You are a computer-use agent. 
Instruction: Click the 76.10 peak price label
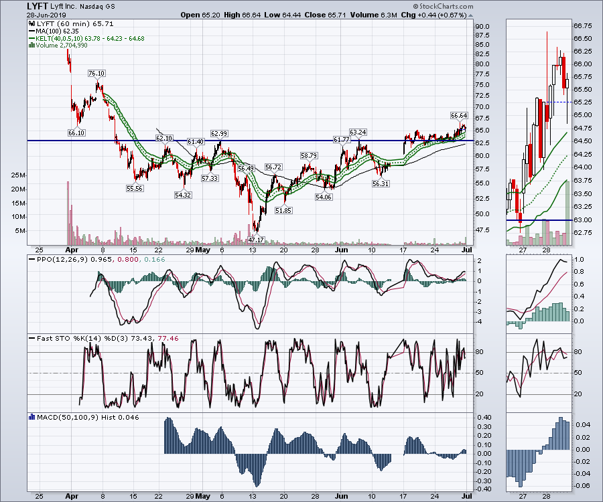click(x=96, y=73)
